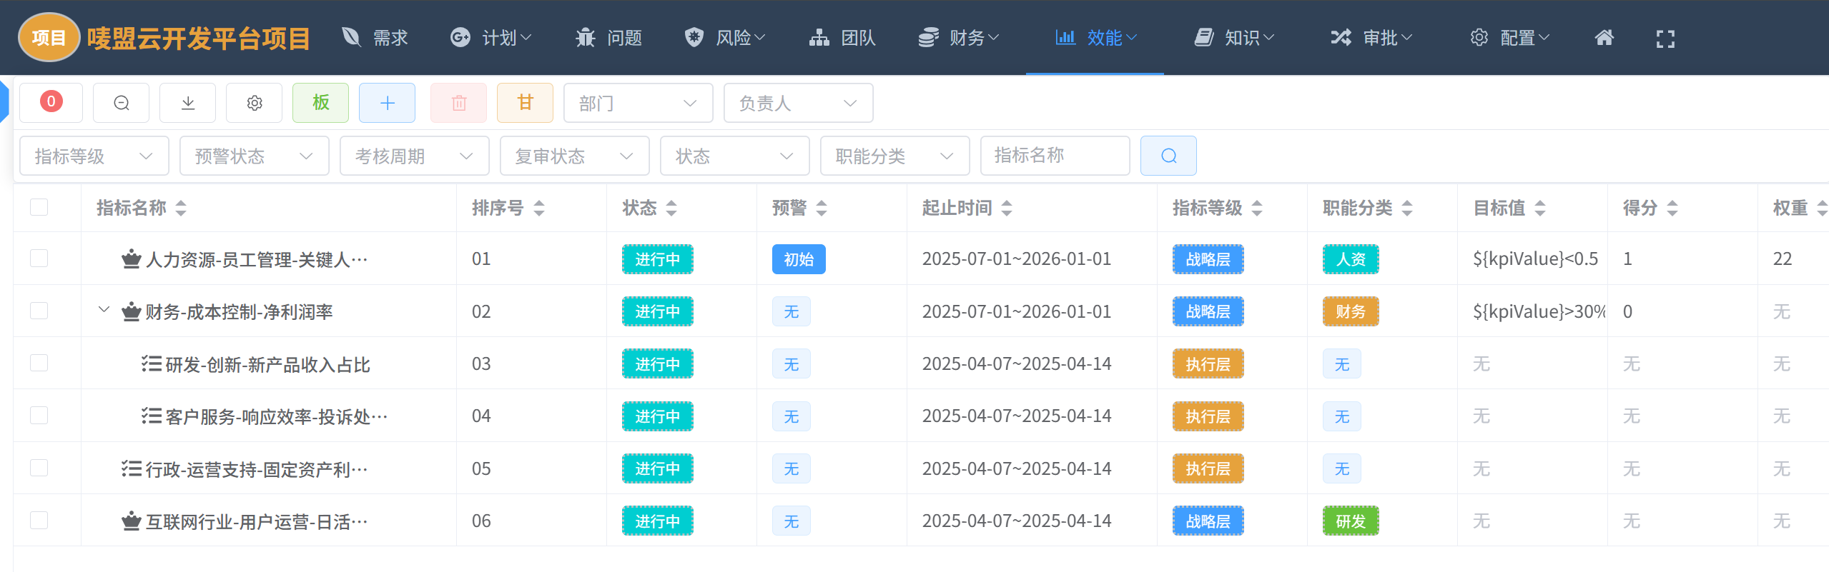Switch to board view with 板 button
The image size is (1829, 572).
tap(320, 103)
